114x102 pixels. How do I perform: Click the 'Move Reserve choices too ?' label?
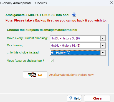[x=25, y=61]
